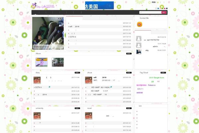This screenshot has height=133, width=199.
Task: Click the 'university' section heading
Action: (x=39, y=108)
